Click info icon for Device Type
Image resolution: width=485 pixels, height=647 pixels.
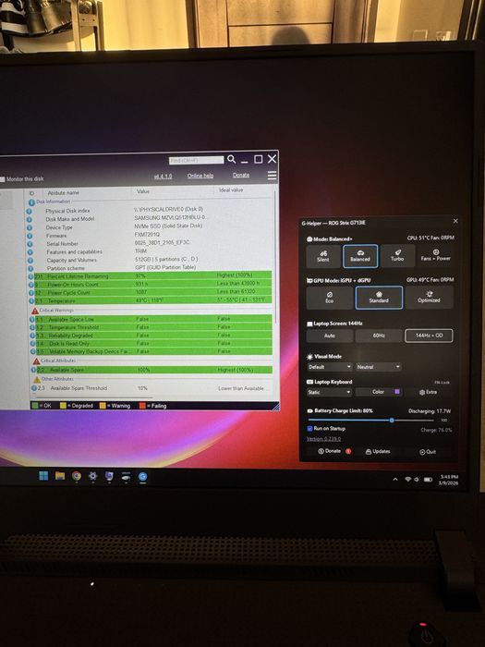29,227
